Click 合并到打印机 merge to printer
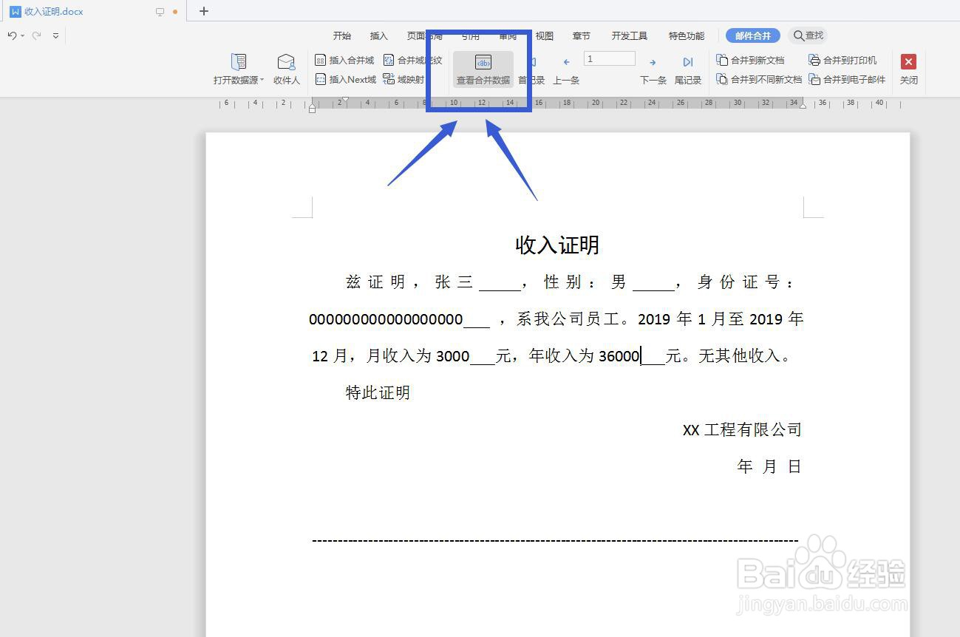960x637 pixels. [844, 60]
